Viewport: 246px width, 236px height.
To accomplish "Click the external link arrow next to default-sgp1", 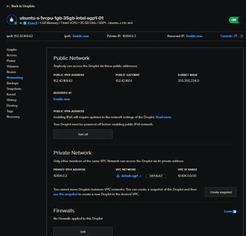I will pos(140,176).
